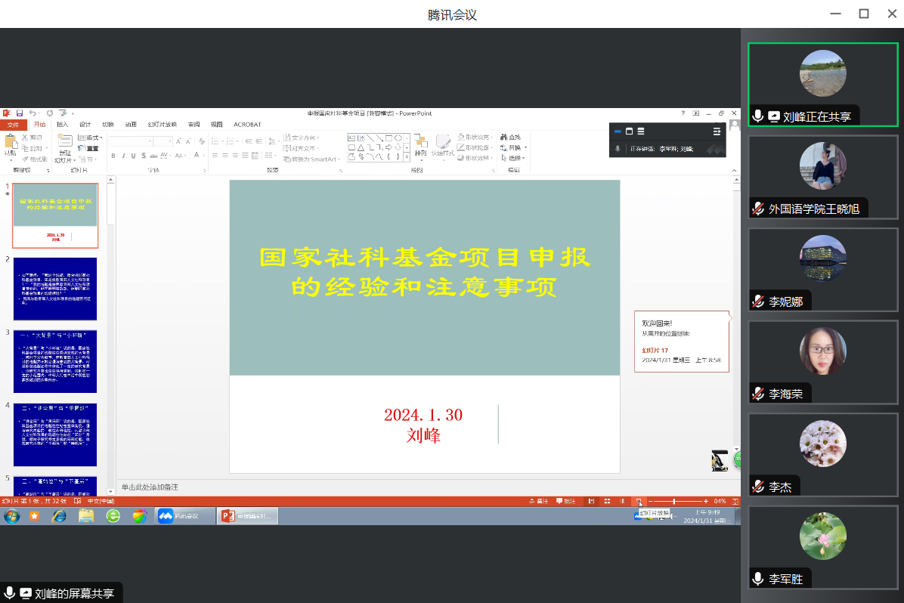Image resolution: width=904 pixels, height=603 pixels.
Task: Select slide 3 thumbnail in the panel
Action: click(55, 360)
